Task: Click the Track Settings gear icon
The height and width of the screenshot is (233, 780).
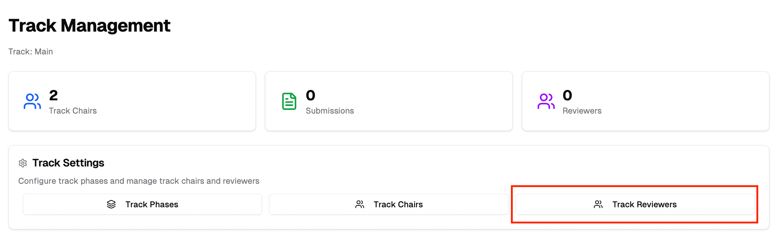Action: coord(23,163)
